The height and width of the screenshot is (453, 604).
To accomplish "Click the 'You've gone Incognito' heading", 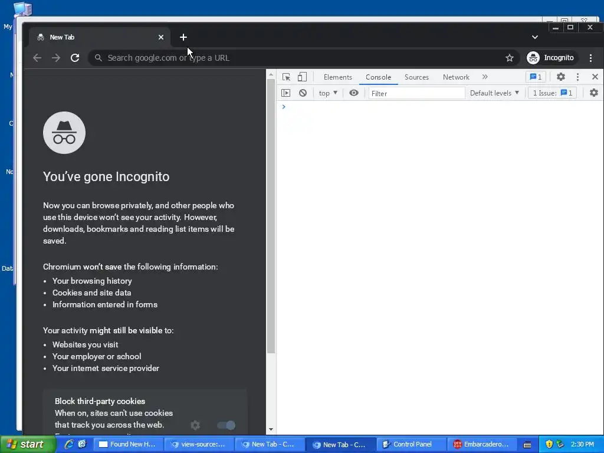I will [106, 176].
